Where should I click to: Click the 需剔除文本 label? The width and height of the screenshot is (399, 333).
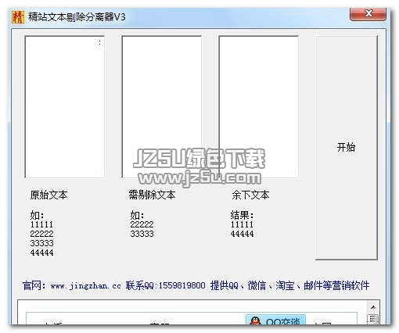click(152, 195)
